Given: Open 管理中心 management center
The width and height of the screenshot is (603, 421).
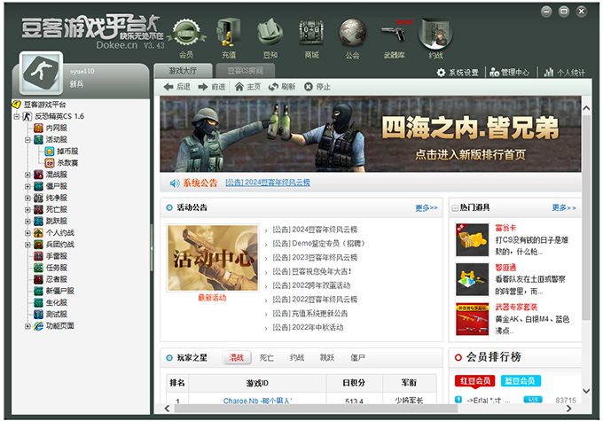Looking at the screenshot, I should point(510,73).
